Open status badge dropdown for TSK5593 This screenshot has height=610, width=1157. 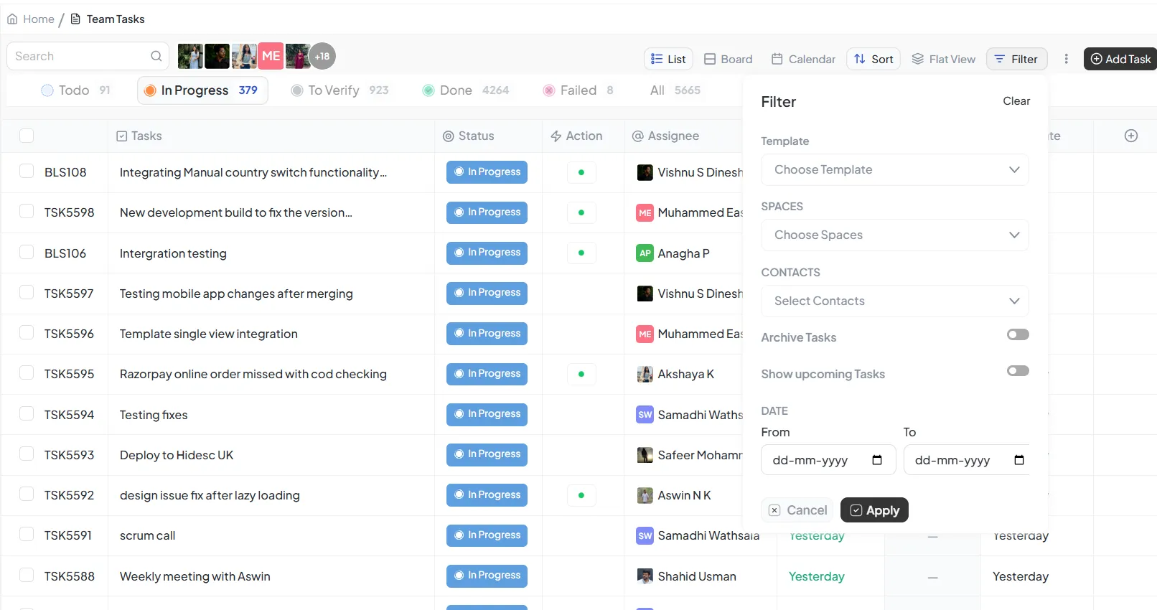487,454
